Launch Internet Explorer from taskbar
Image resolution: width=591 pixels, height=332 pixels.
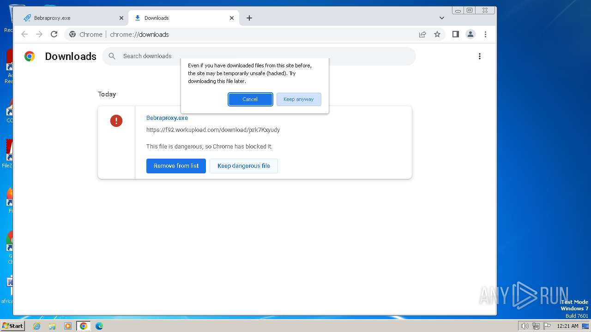click(36, 326)
